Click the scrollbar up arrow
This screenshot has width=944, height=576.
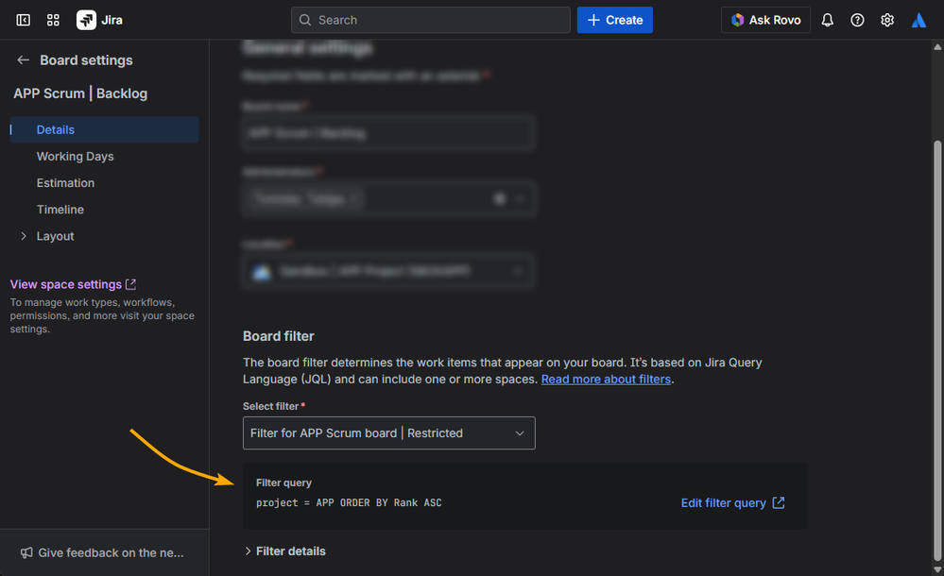click(937, 46)
